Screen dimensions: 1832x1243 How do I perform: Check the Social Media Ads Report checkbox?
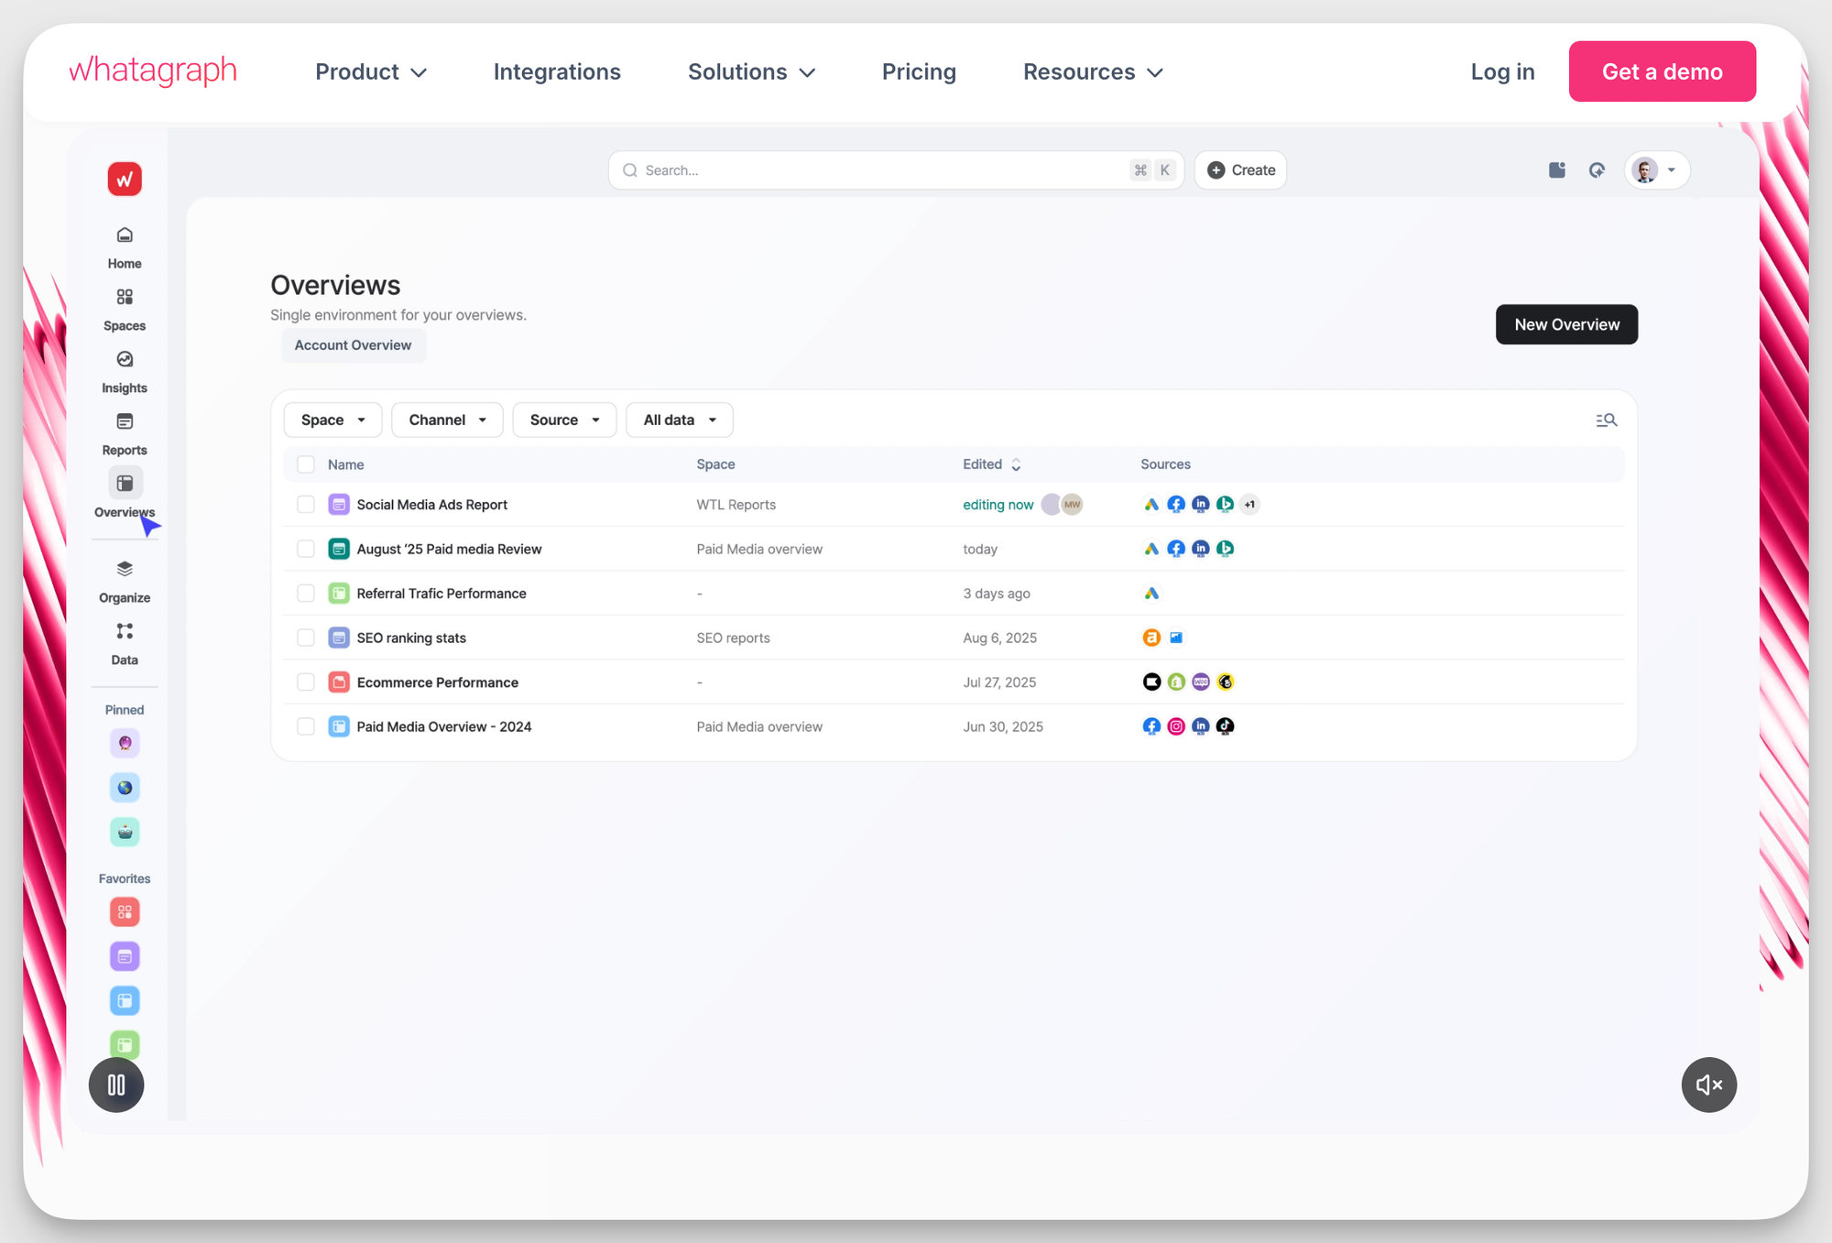click(x=306, y=505)
